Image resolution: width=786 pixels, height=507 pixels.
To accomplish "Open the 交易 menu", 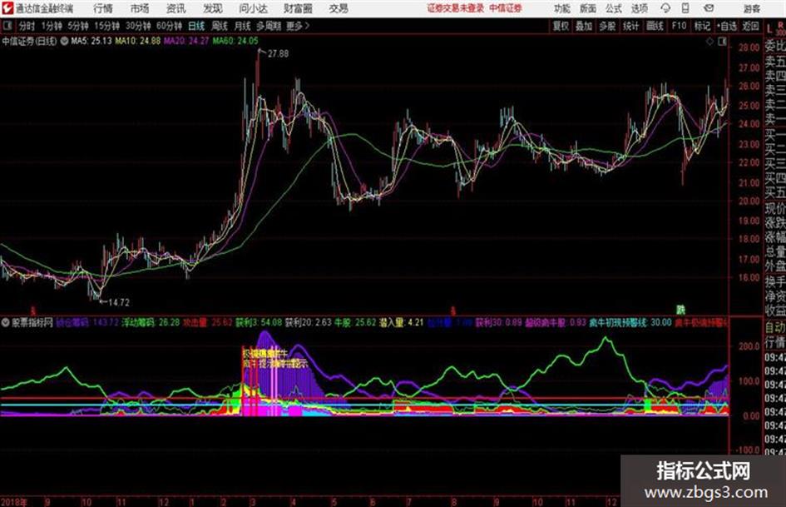I will (339, 8).
